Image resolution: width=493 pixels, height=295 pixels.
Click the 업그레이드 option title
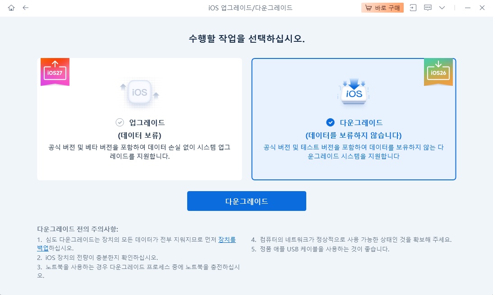pos(147,123)
